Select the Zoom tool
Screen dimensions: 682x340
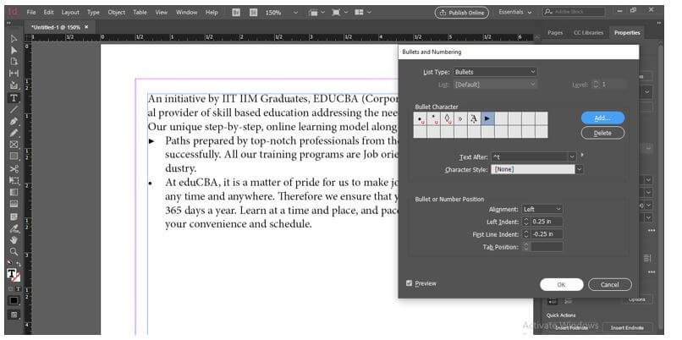[x=14, y=251]
